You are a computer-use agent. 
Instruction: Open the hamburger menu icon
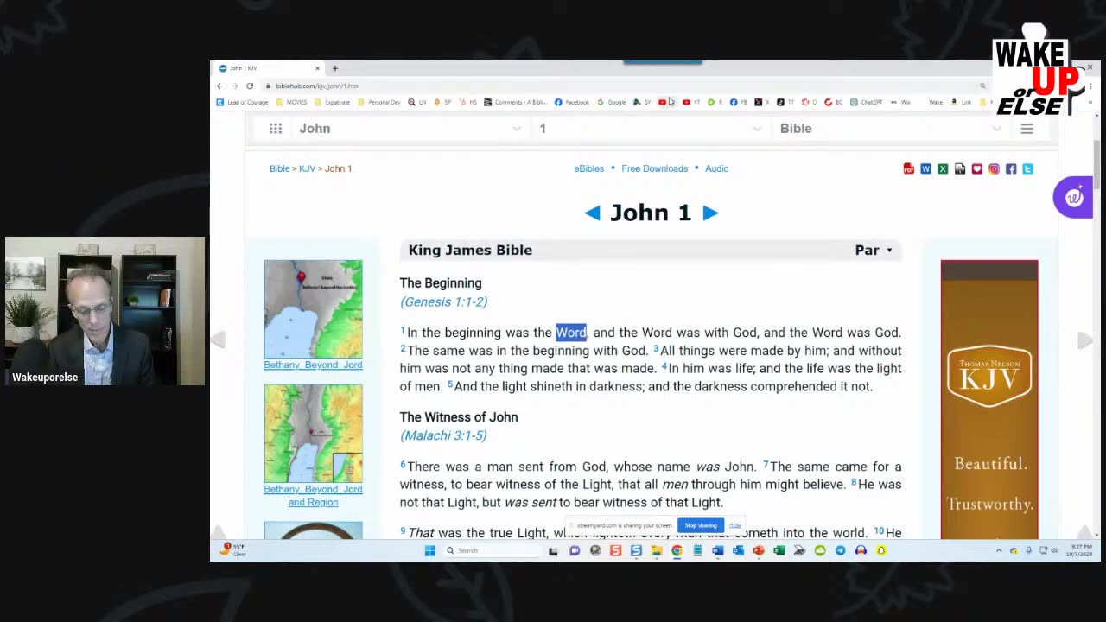click(1027, 128)
